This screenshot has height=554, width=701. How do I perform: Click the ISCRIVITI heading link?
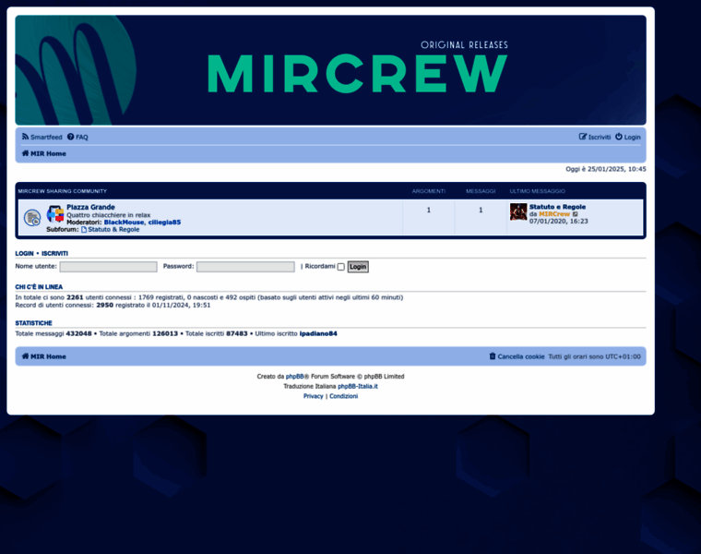[54, 253]
